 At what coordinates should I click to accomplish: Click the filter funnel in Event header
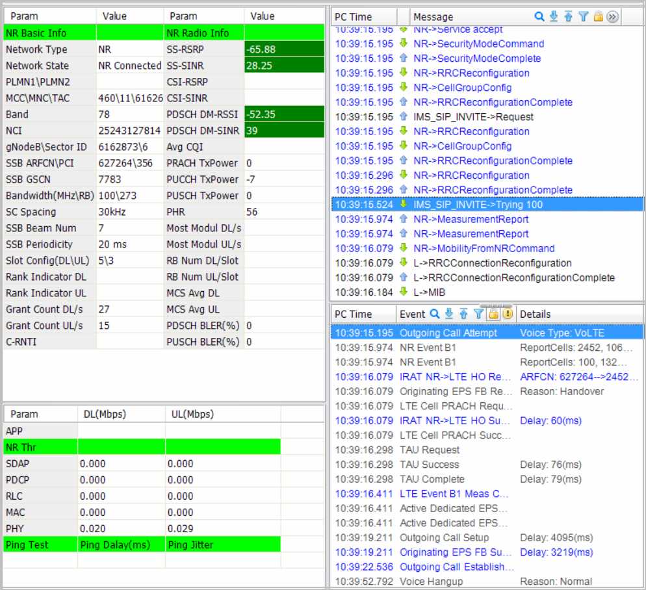478,314
